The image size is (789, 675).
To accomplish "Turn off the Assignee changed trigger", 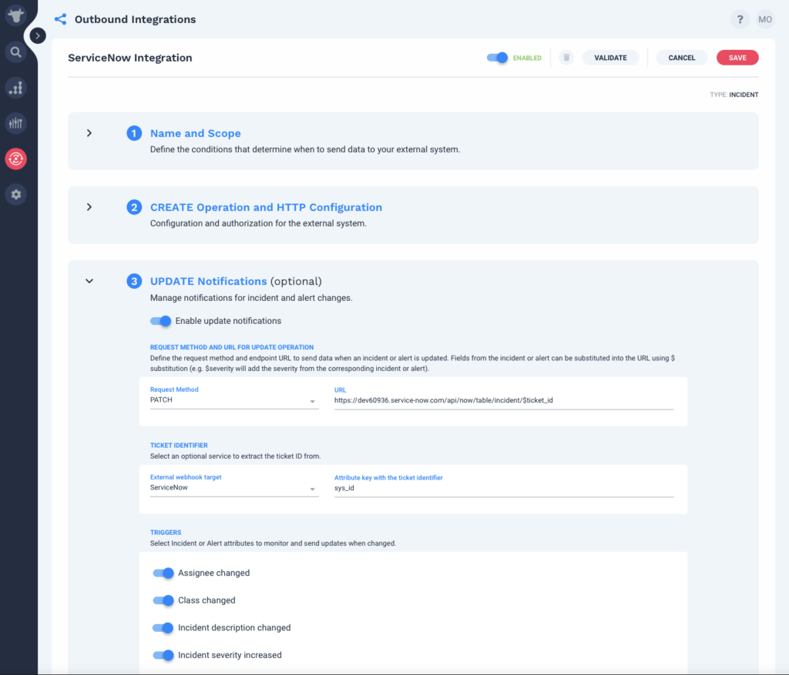I will pyautogui.click(x=163, y=573).
